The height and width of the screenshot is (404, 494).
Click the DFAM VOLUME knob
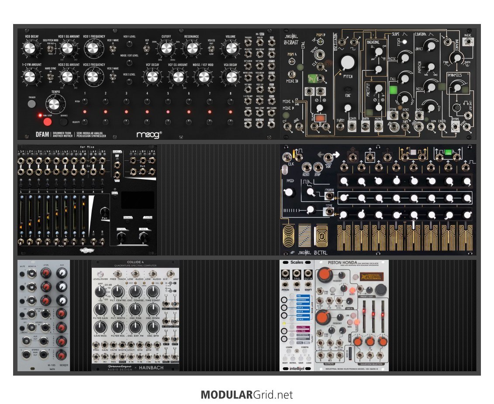(231, 48)
